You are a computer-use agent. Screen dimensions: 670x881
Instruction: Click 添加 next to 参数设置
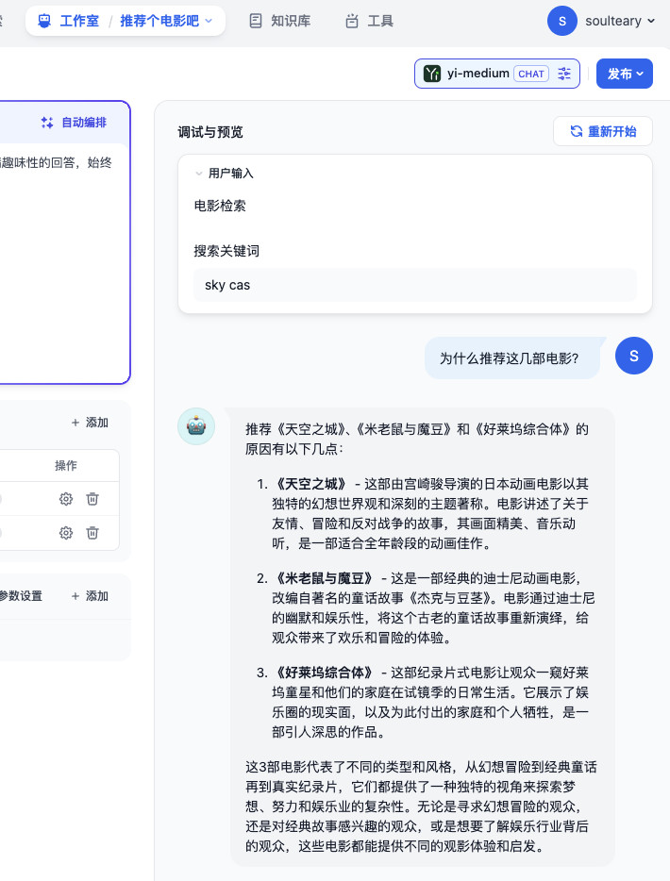[x=90, y=596]
